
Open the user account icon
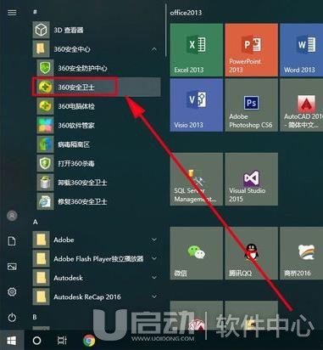[x=12, y=216]
